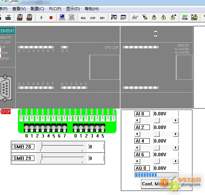Decrease AI 0 with the left arrow
Image resolution: width=205 pixels, height=195 pixels.
(x=137, y=120)
